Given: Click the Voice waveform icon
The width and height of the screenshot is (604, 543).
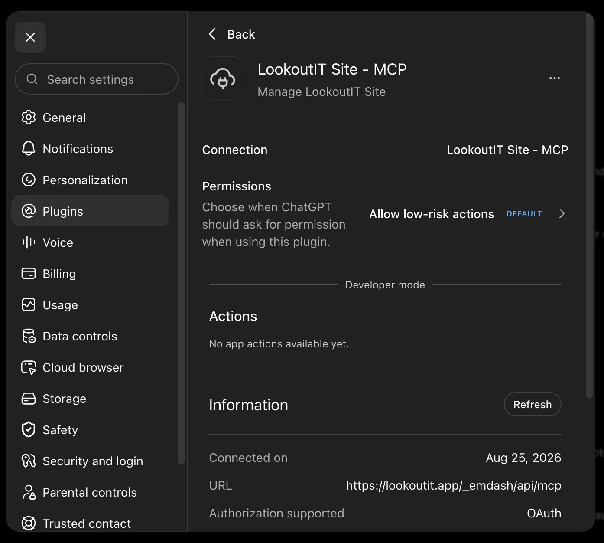Looking at the screenshot, I should click(x=29, y=242).
